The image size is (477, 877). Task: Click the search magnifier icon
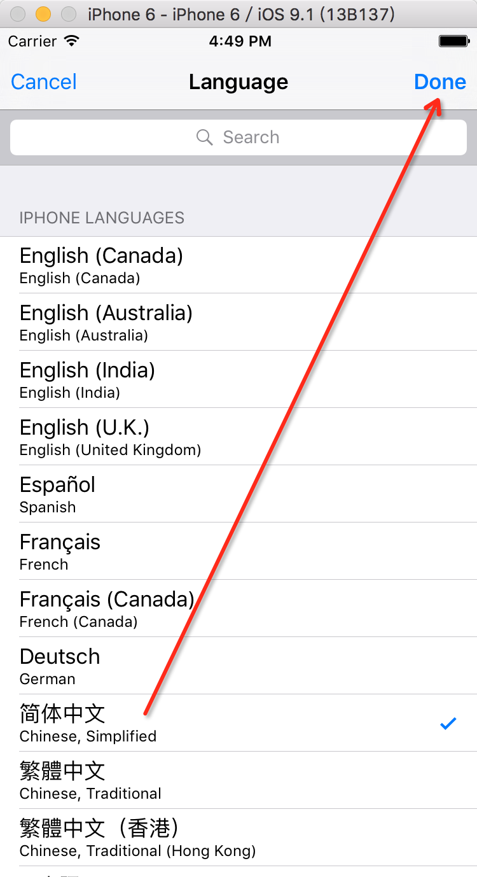pyautogui.click(x=204, y=137)
